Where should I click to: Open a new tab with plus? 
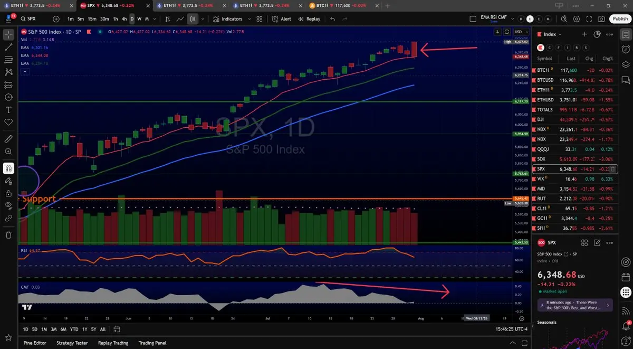pos(388,5)
